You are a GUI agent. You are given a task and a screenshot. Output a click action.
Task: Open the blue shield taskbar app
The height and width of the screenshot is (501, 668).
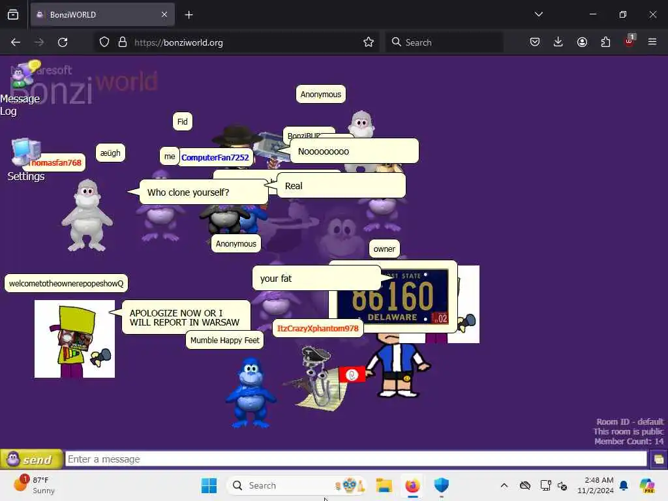[x=442, y=485]
